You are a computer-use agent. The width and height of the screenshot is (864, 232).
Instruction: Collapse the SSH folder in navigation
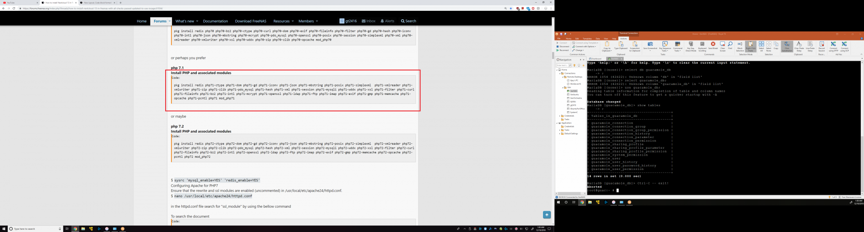[562, 87]
